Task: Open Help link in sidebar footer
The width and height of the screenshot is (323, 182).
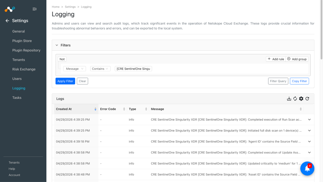Action: (12, 169)
